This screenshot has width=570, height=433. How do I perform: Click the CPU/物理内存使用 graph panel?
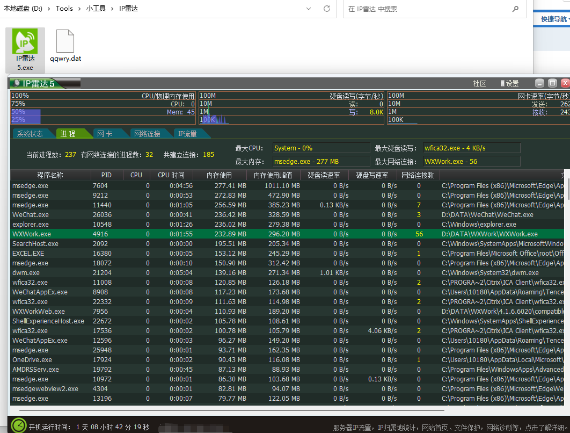(x=103, y=107)
